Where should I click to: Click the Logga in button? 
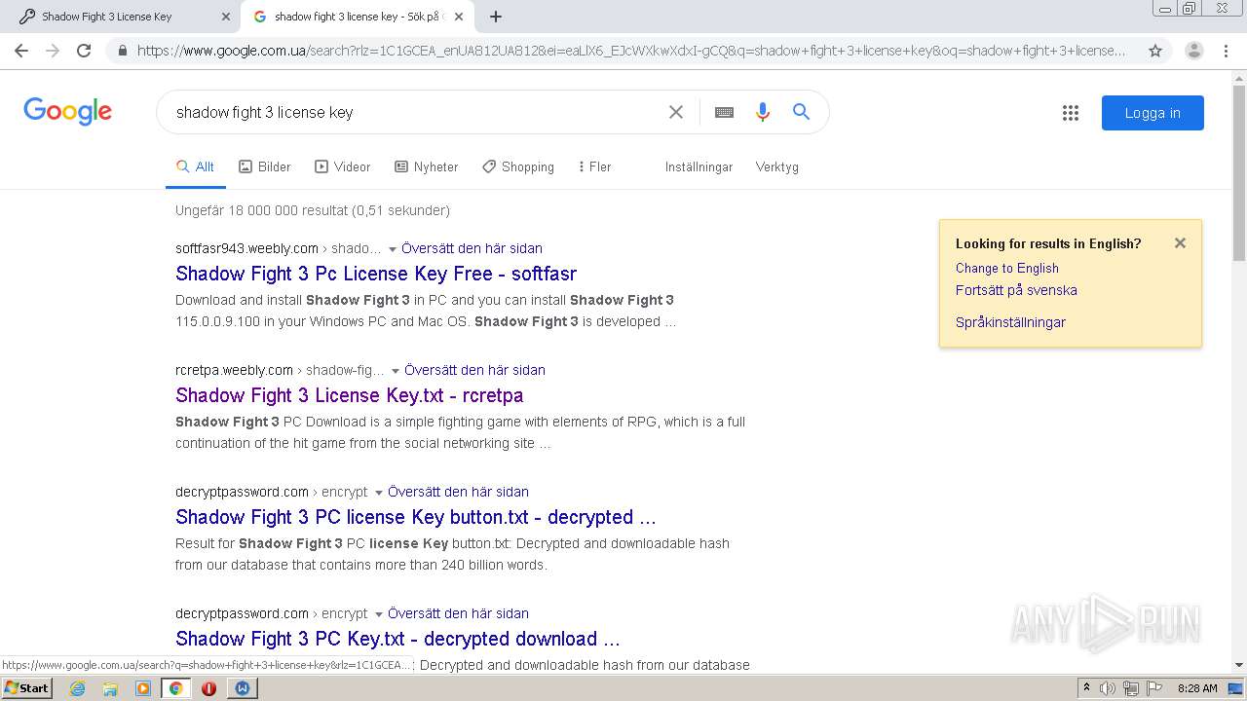pos(1153,113)
